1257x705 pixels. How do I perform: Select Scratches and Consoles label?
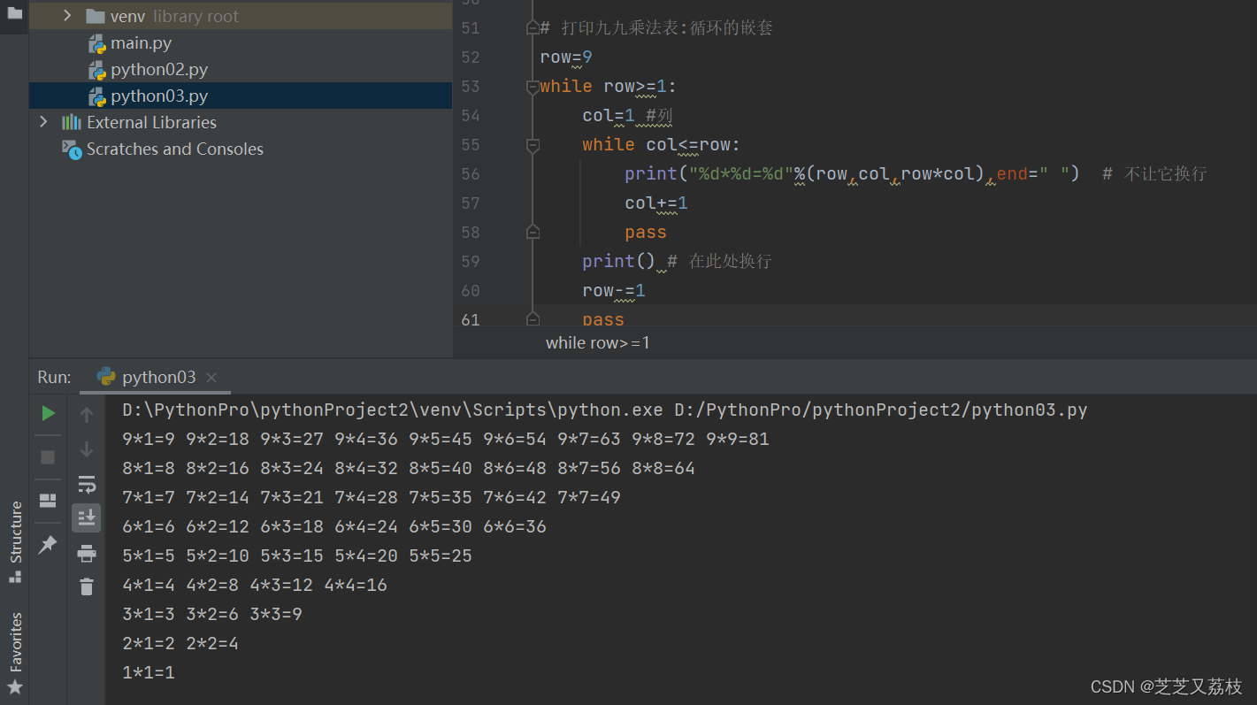tap(175, 149)
